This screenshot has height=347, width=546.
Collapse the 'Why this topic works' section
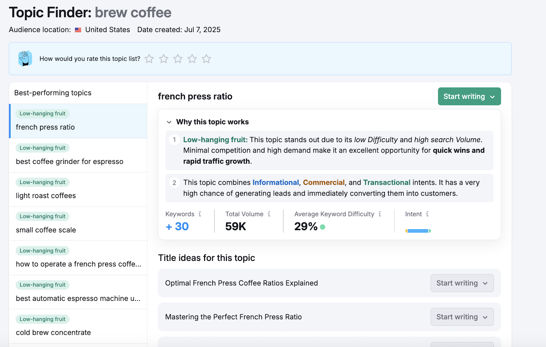tap(169, 122)
